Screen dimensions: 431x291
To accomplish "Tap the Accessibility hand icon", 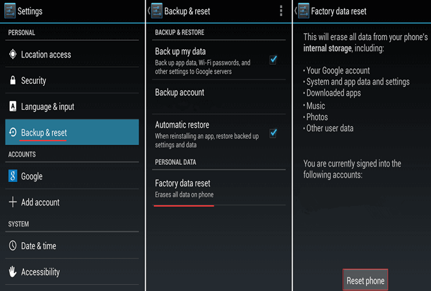I will 13,272.
